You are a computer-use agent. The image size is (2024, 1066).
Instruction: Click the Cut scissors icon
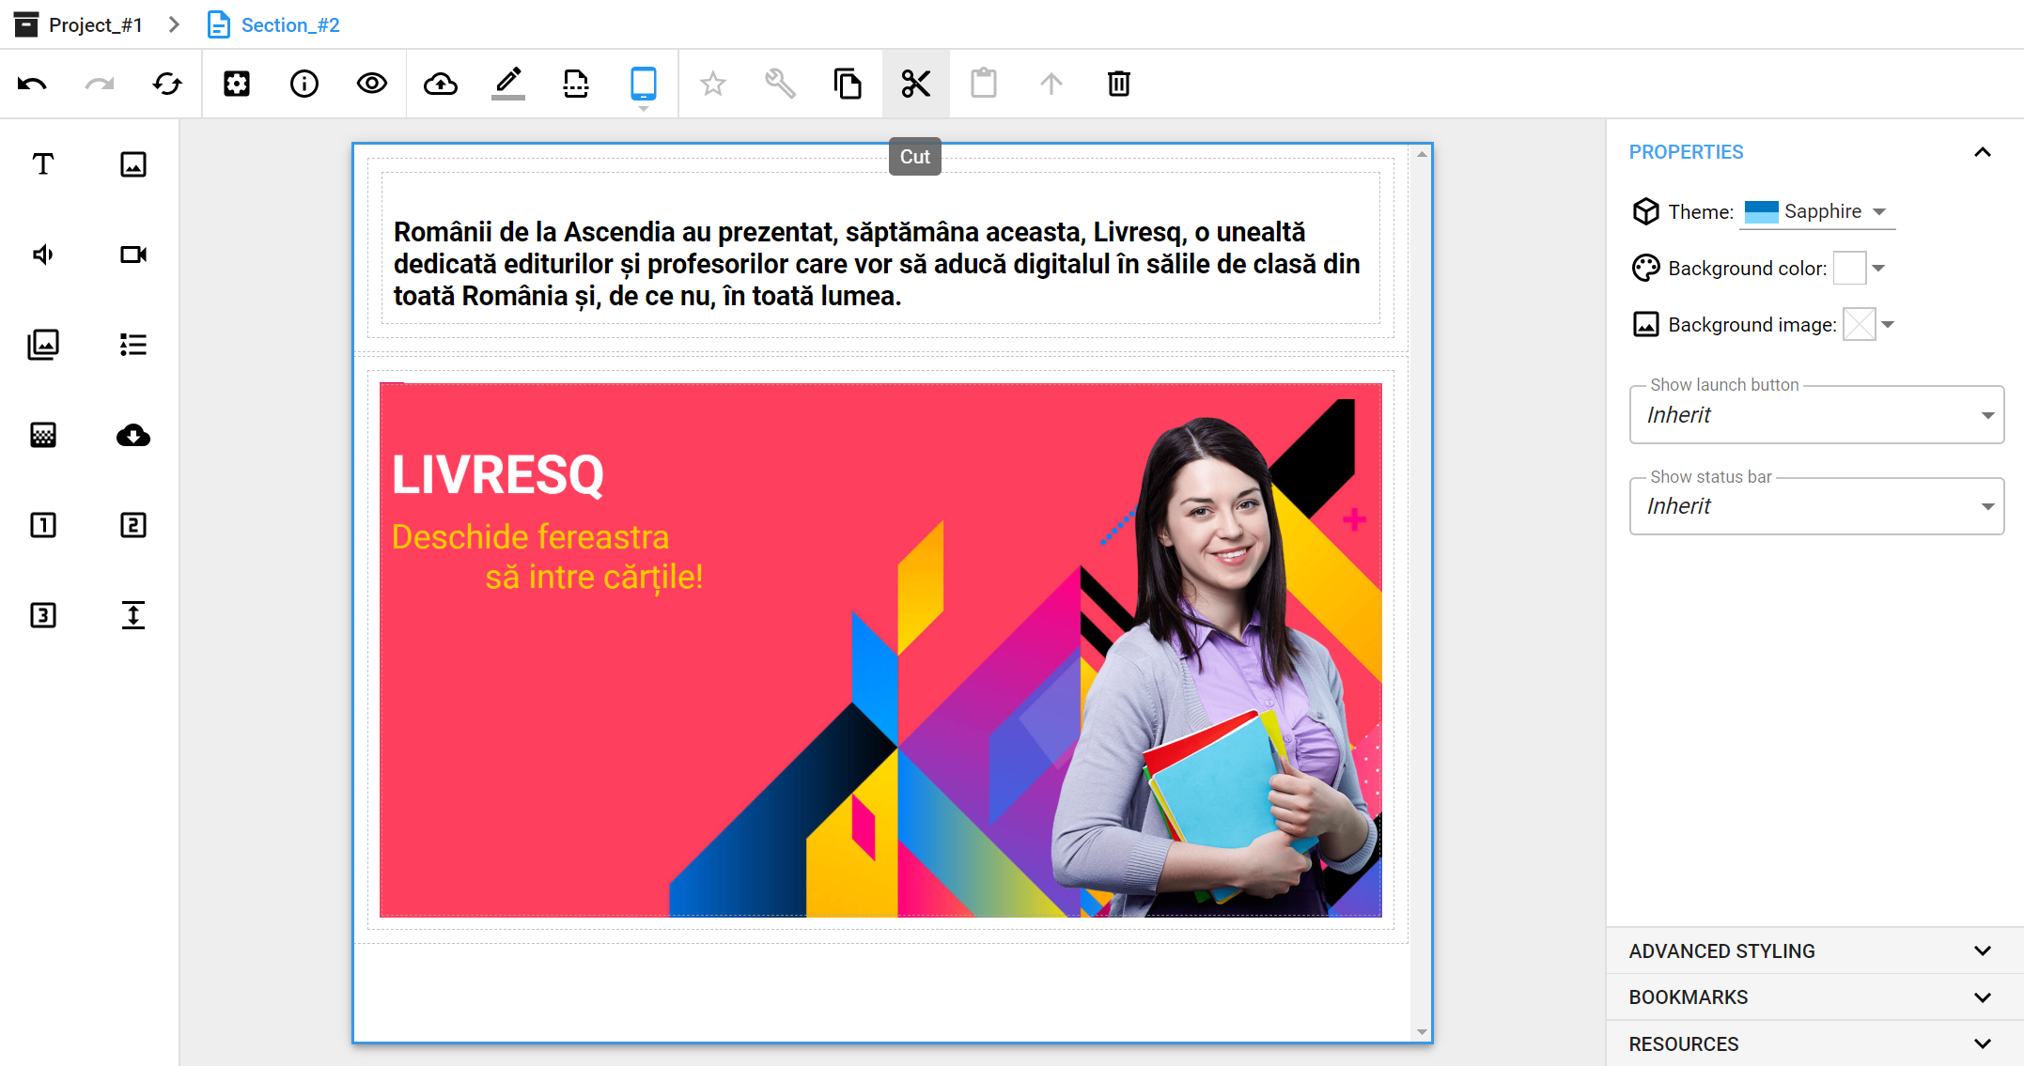915,84
